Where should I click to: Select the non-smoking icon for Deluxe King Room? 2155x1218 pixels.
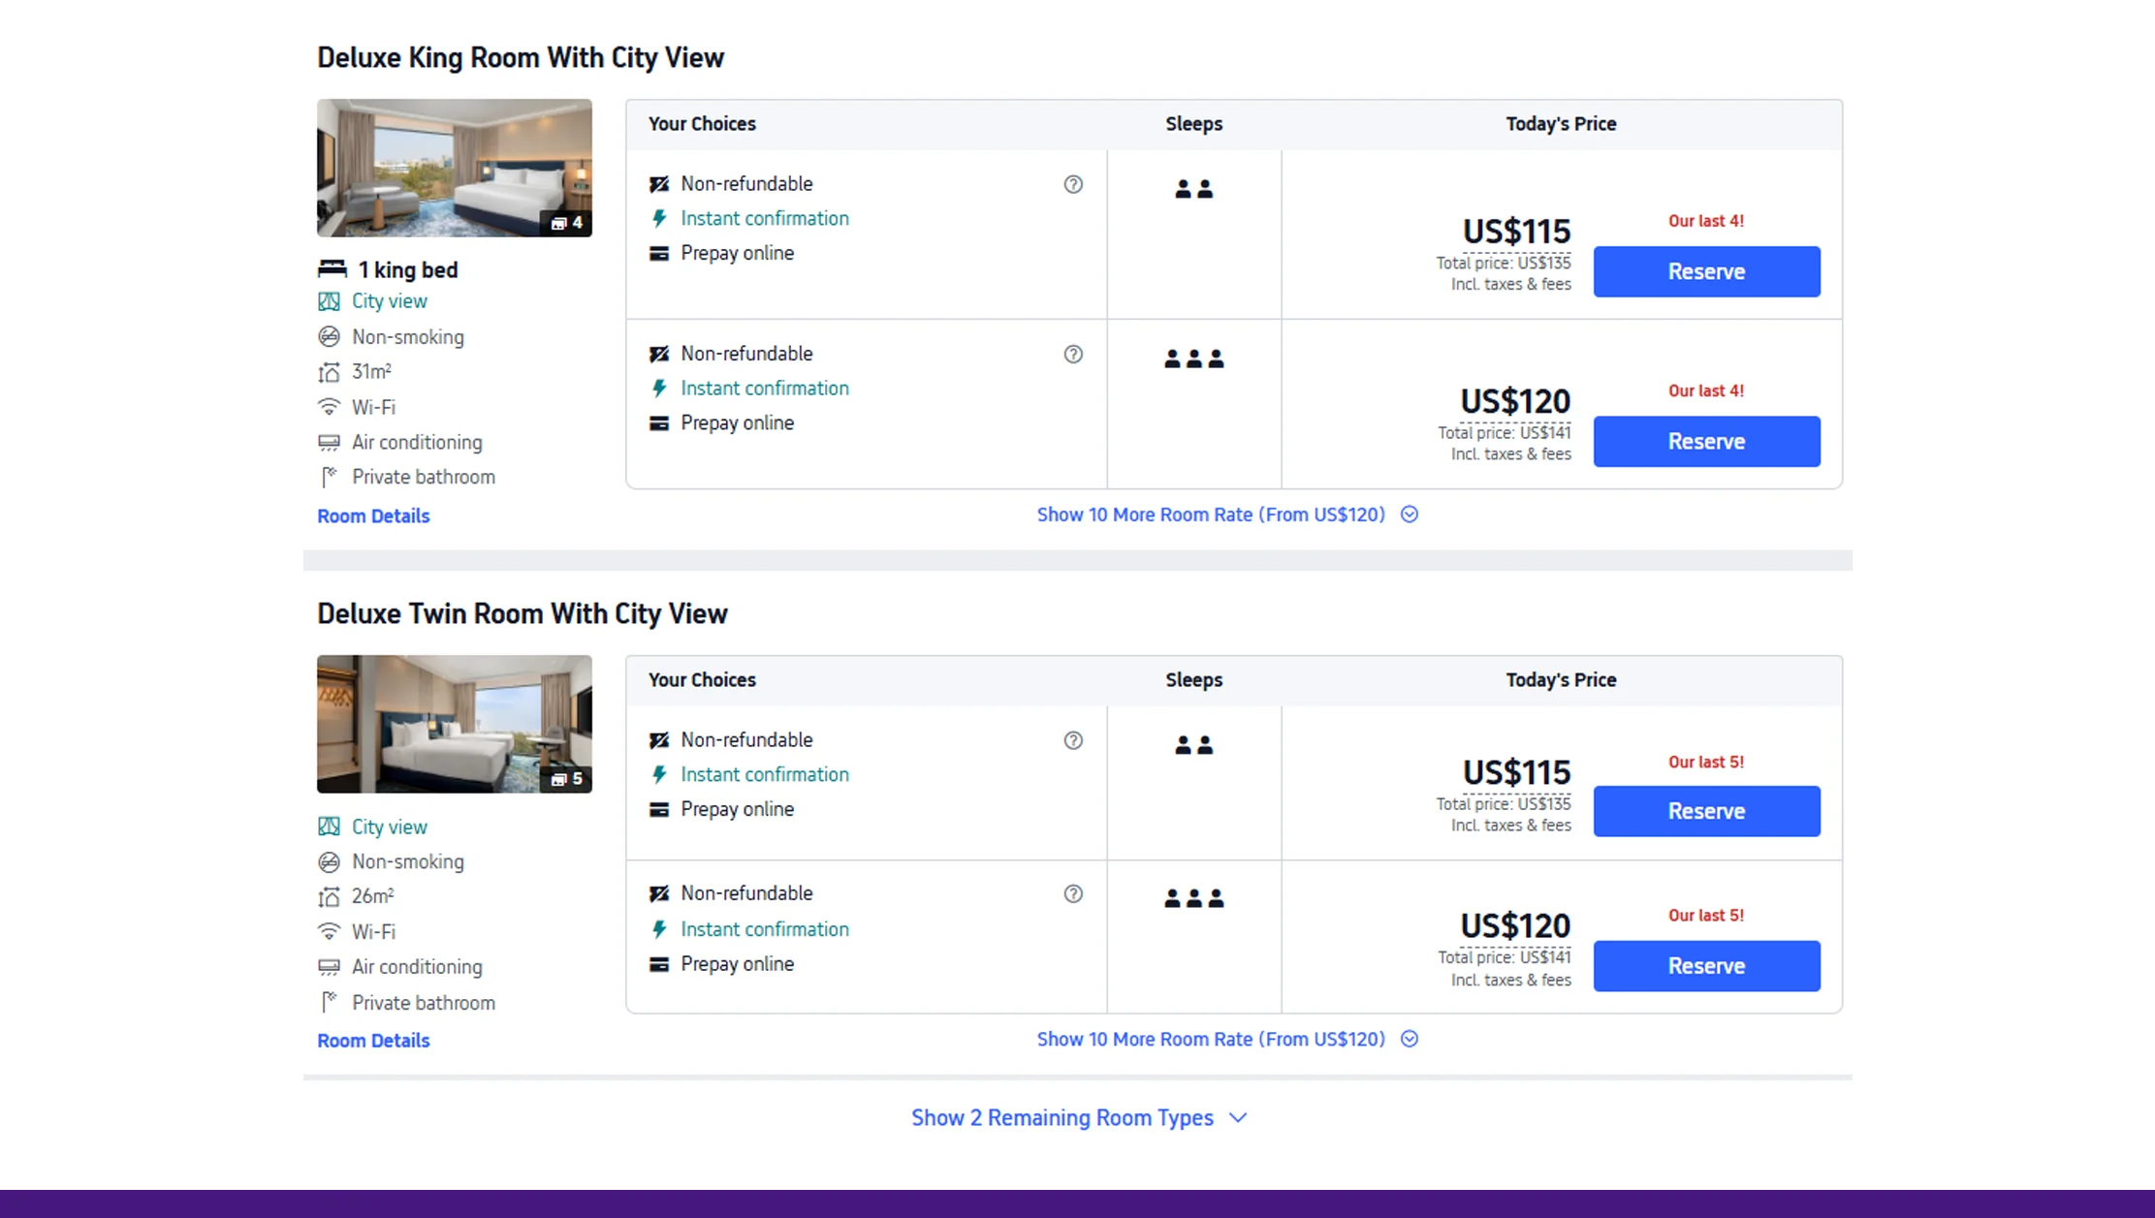pyautogui.click(x=330, y=336)
